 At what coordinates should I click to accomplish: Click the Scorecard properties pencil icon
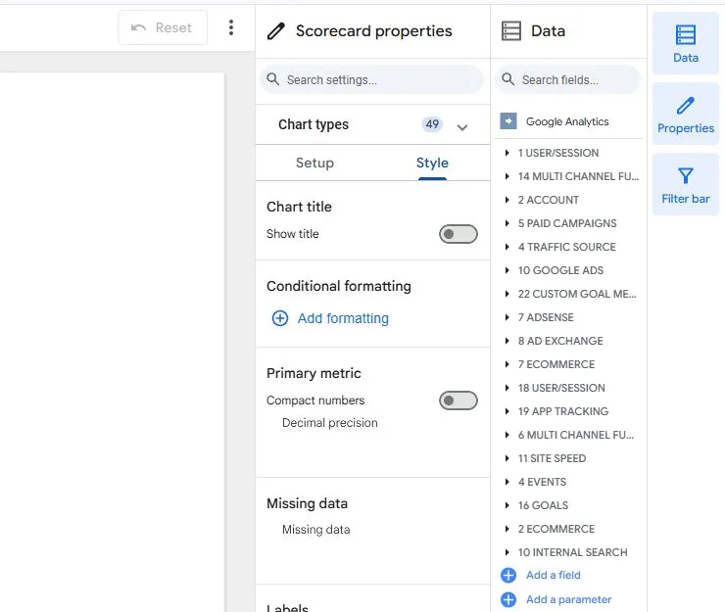(276, 31)
